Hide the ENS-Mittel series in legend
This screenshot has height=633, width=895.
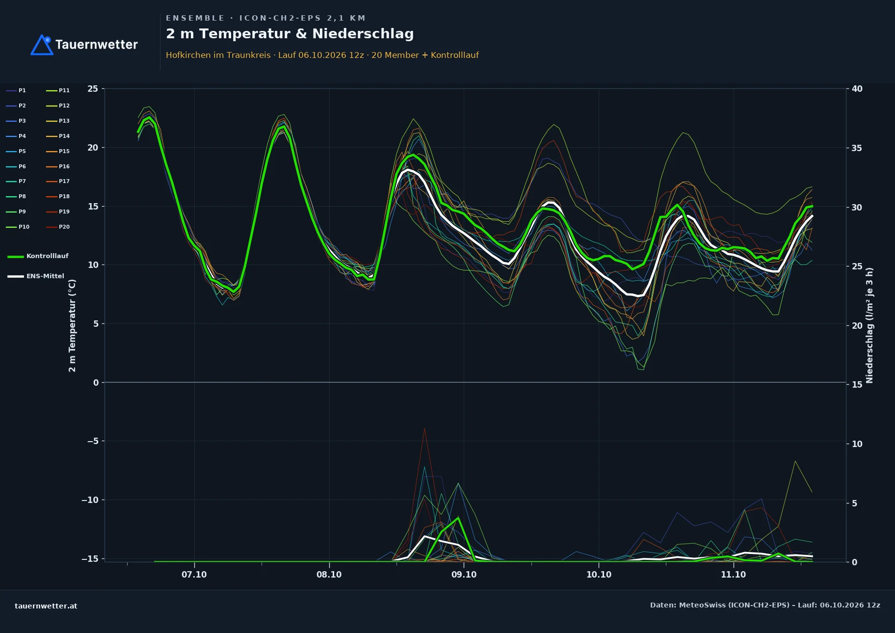36,276
